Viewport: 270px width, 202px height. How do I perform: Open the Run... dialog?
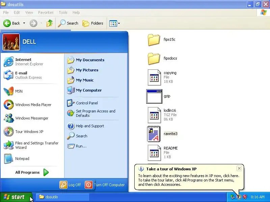tap(77, 146)
